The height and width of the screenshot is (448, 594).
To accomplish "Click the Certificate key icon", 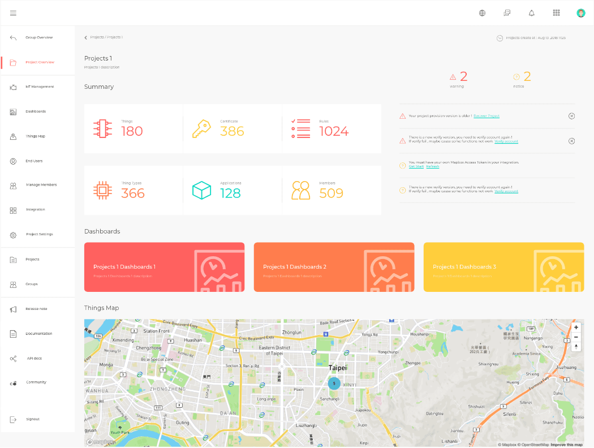I will (201, 129).
